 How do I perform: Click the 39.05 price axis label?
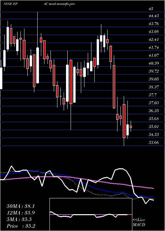point(154,79)
